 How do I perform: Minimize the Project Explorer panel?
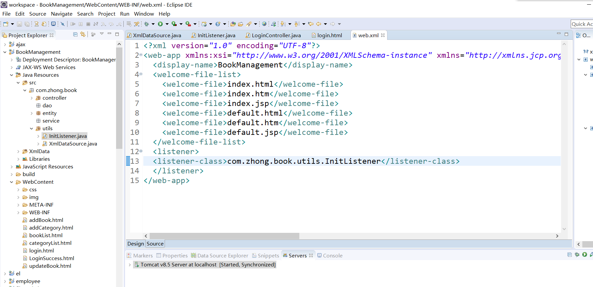click(x=109, y=34)
